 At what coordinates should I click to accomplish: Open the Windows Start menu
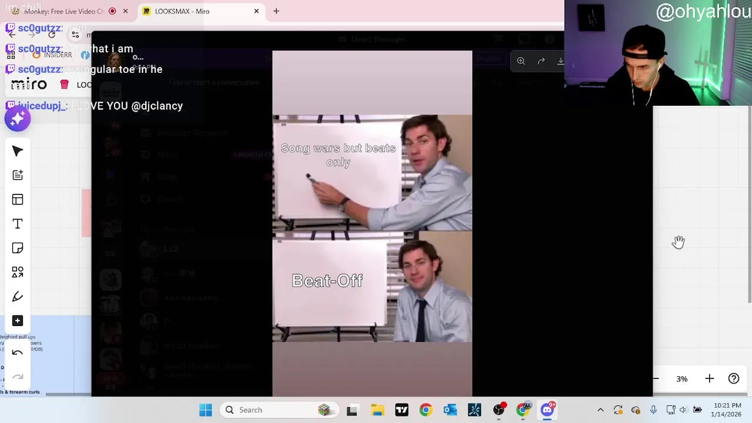click(205, 410)
